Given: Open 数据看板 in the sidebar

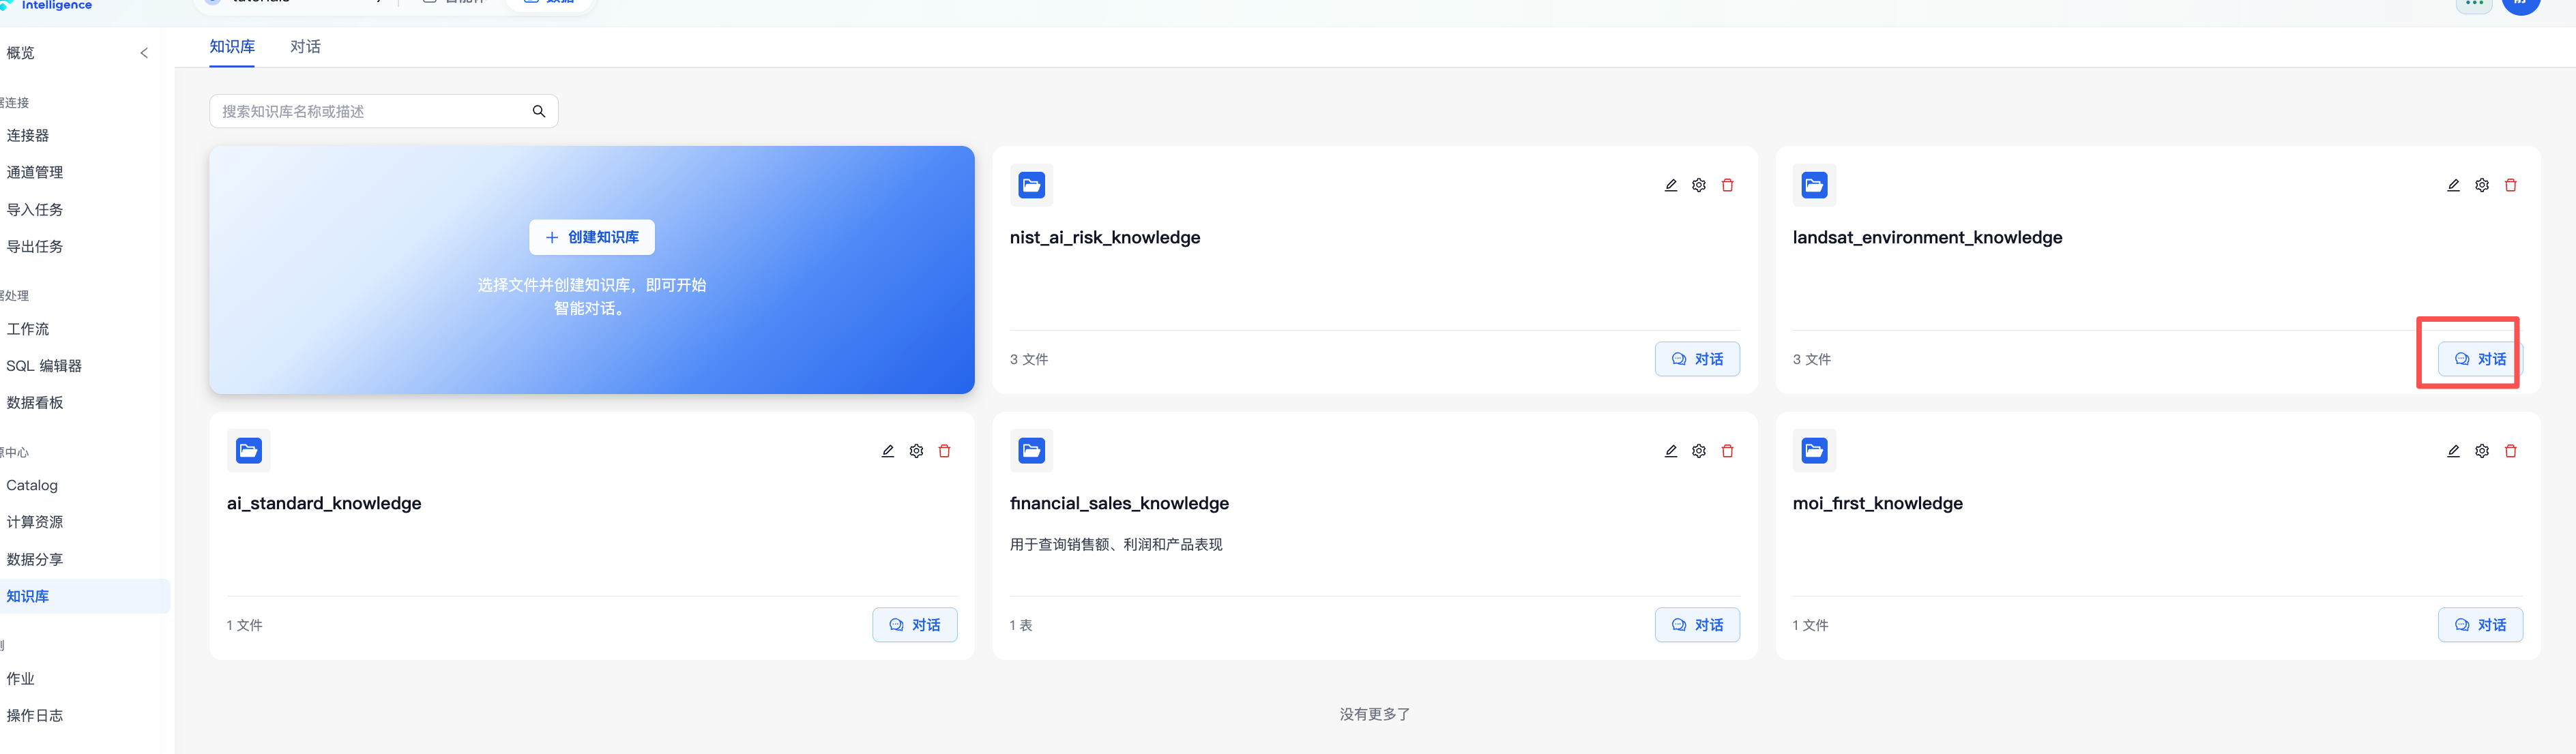Looking at the screenshot, I should click(34, 404).
